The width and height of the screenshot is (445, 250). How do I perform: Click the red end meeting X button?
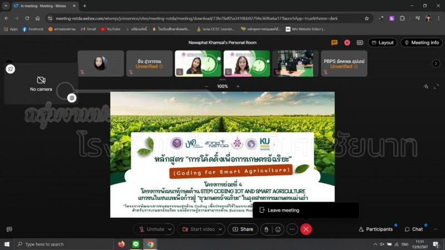[306, 229]
